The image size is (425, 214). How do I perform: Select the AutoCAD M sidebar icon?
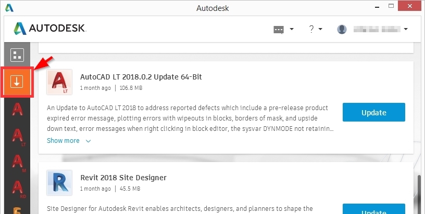coord(18,165)
